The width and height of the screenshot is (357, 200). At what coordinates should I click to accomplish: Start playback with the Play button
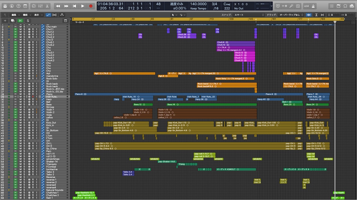click(83, 6)
